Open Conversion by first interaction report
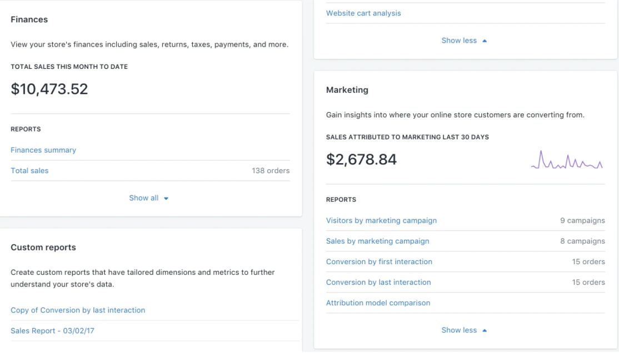 point(379,261)
